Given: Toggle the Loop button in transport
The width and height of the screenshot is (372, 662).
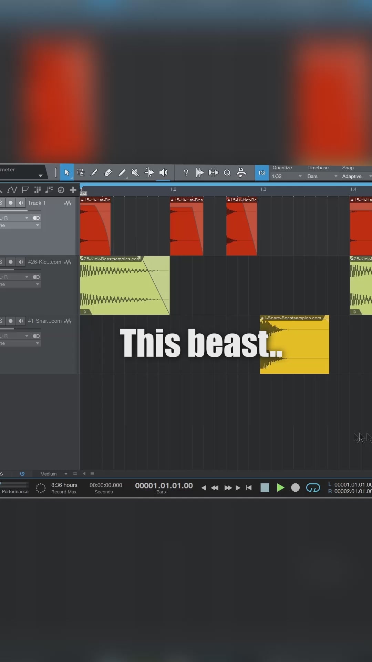Looking at the screenshot, I should [313, 488].
